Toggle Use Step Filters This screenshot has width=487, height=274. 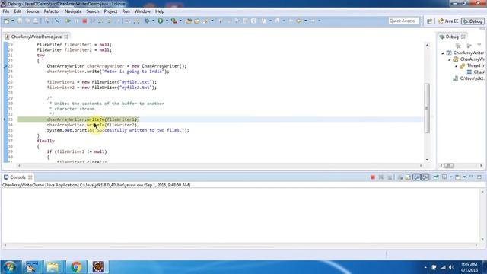137,21
